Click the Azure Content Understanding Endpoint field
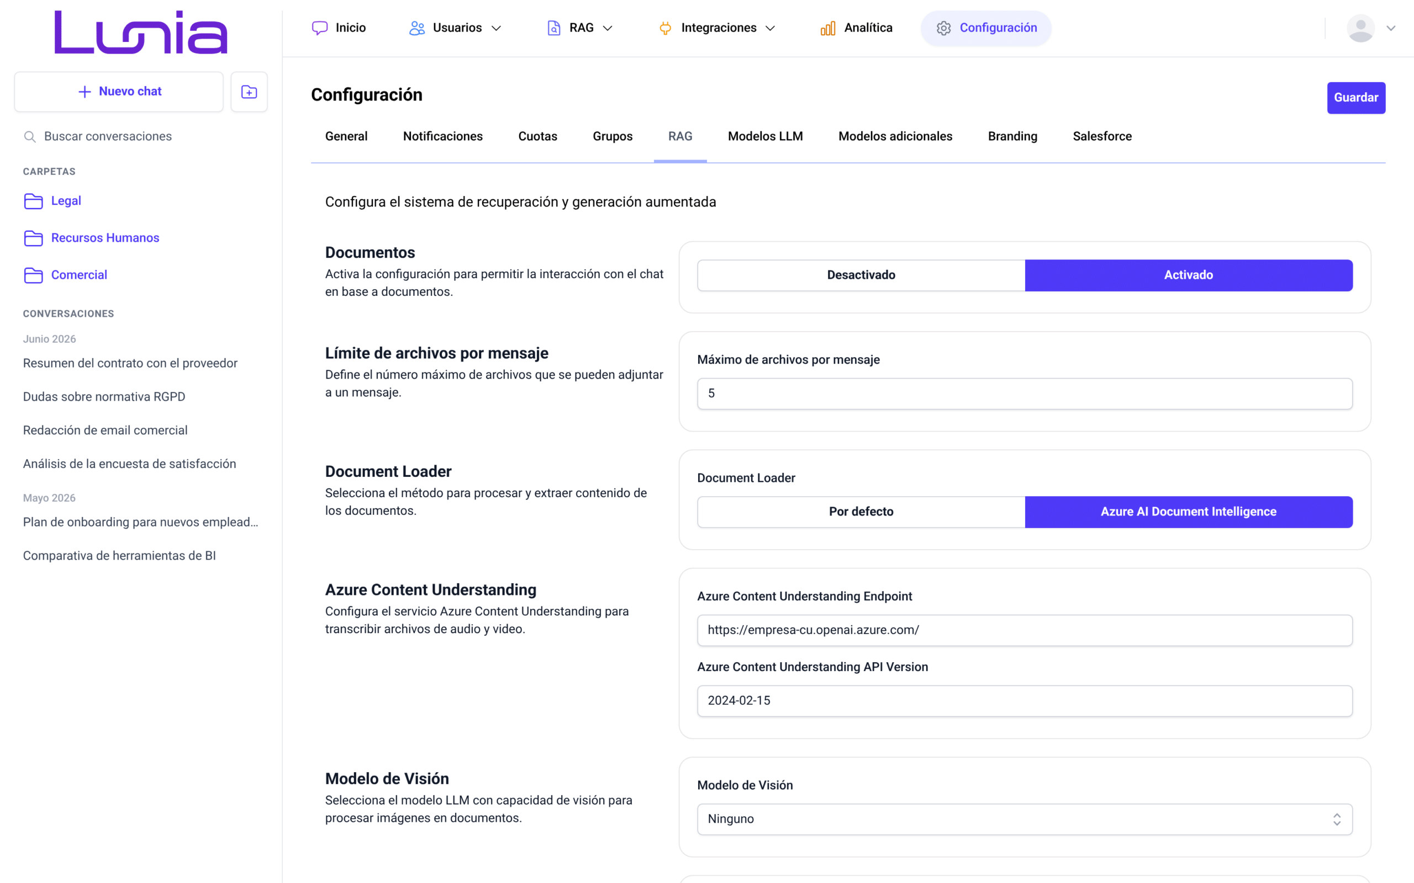 [x=1024, y=630]
